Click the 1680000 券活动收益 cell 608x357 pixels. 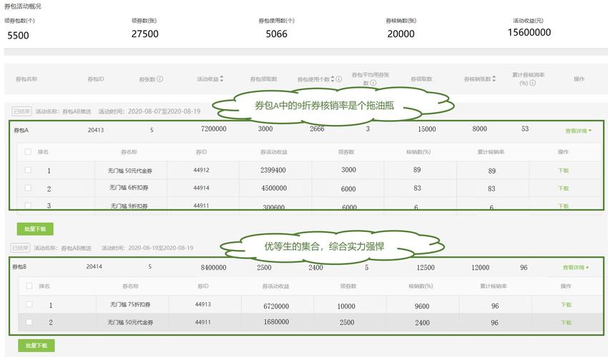276,322
